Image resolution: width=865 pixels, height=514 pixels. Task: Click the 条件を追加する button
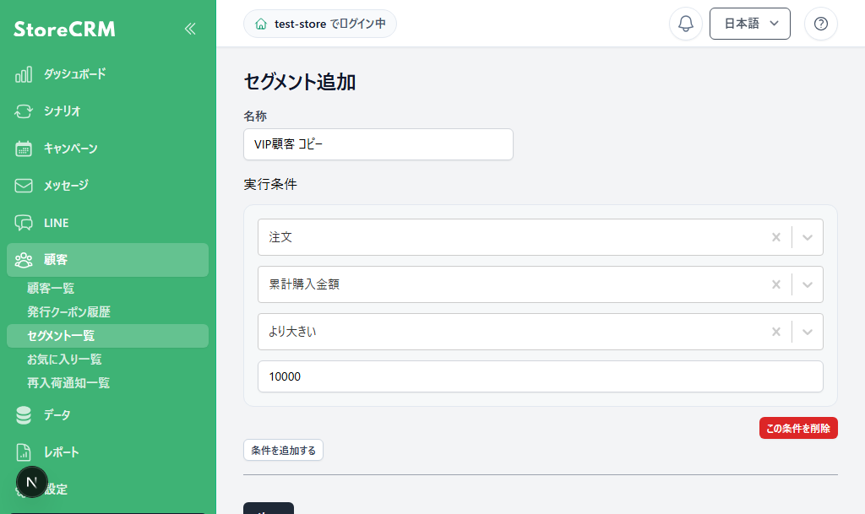(x=283, y=450)
